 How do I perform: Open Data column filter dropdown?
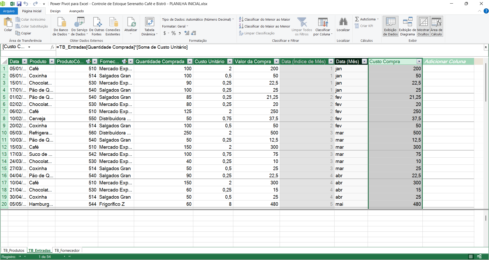(24, 61)
